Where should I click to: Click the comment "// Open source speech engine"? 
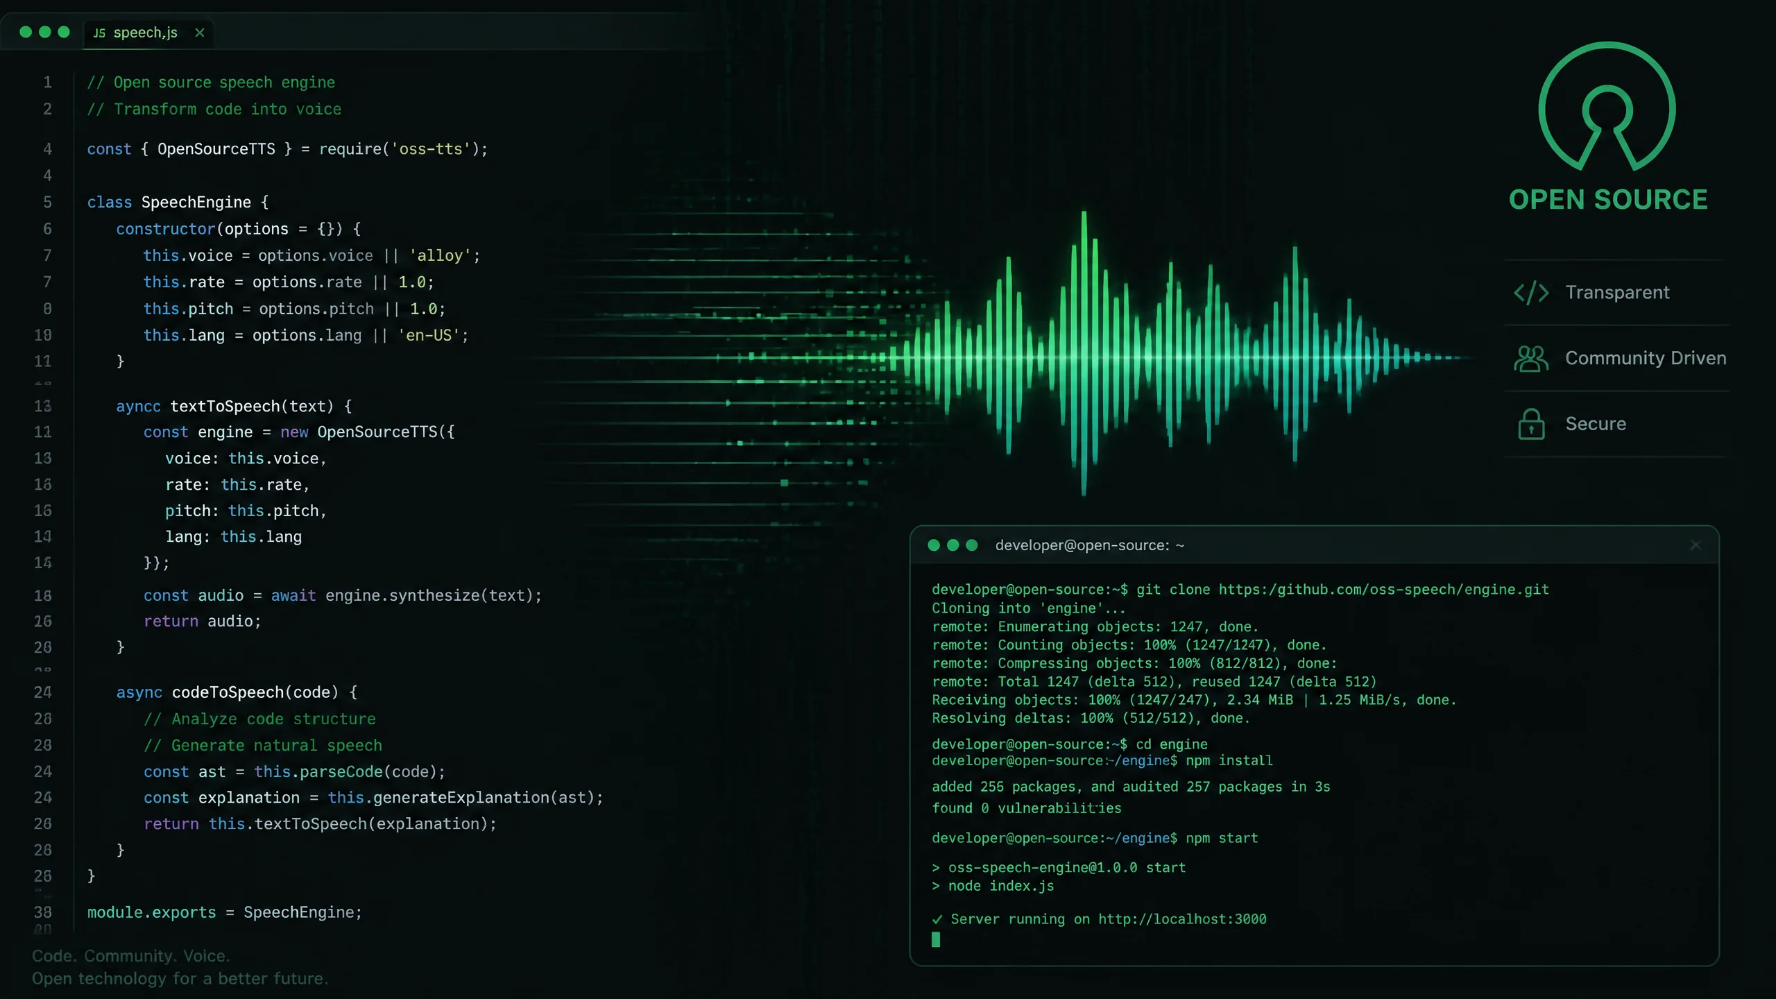[x=211, y=83]
